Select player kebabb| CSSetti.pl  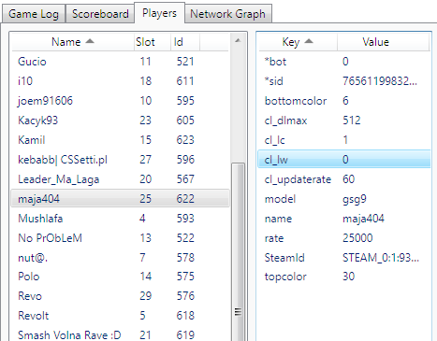pos(120,160)
